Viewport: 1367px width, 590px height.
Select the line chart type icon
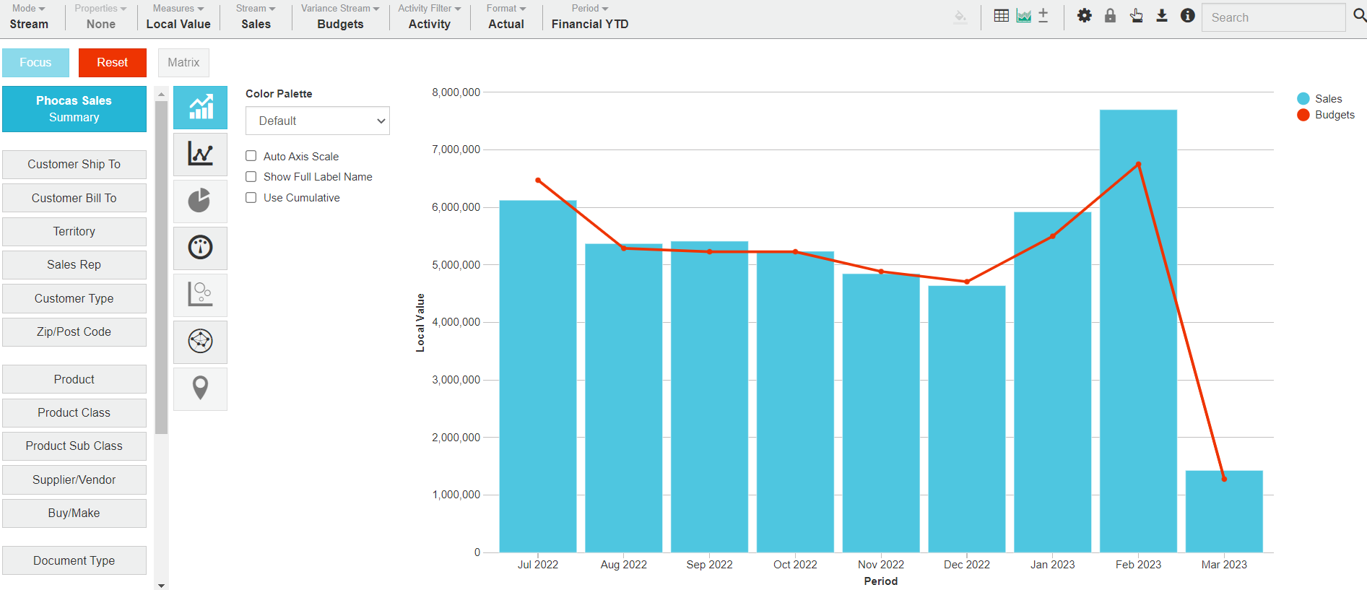point(200,154)
